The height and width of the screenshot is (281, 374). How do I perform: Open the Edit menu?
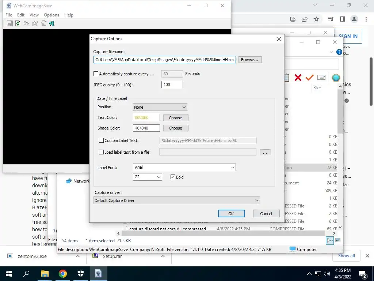click(x=21, y=15)
